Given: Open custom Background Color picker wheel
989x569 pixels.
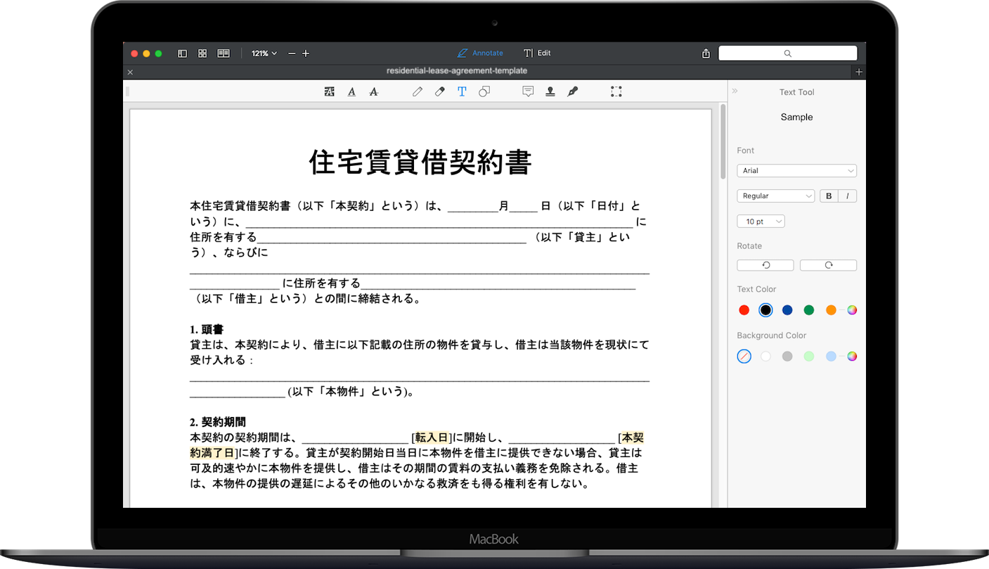Looking at the screenshot, I should coord(852,357).
